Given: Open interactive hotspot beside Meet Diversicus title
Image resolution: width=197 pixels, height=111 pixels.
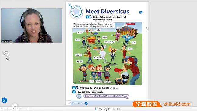Looking at the screenshot, I should (x=141, y=12).
